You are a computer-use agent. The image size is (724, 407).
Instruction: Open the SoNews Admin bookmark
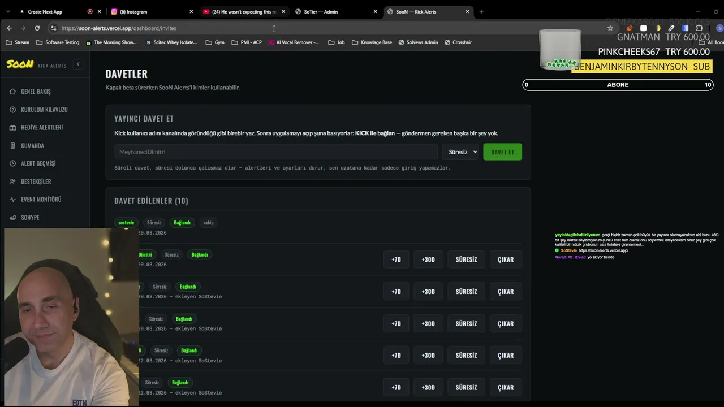[x=418, y=42]
